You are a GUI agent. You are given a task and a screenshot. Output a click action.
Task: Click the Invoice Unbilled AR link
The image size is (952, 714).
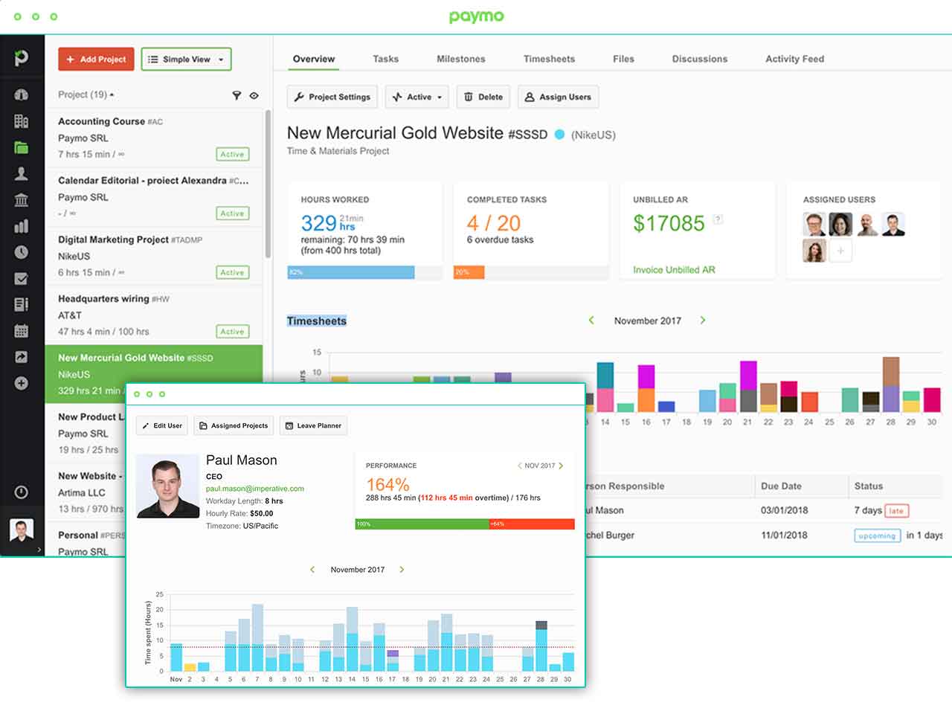click(674, 270)
